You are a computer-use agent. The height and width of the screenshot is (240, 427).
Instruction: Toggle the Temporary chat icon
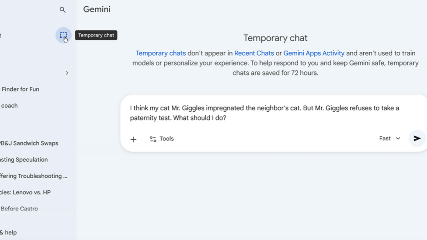point(63,35)
